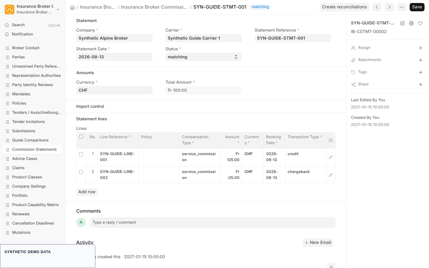Go to previous document arrow

point(377,7)
